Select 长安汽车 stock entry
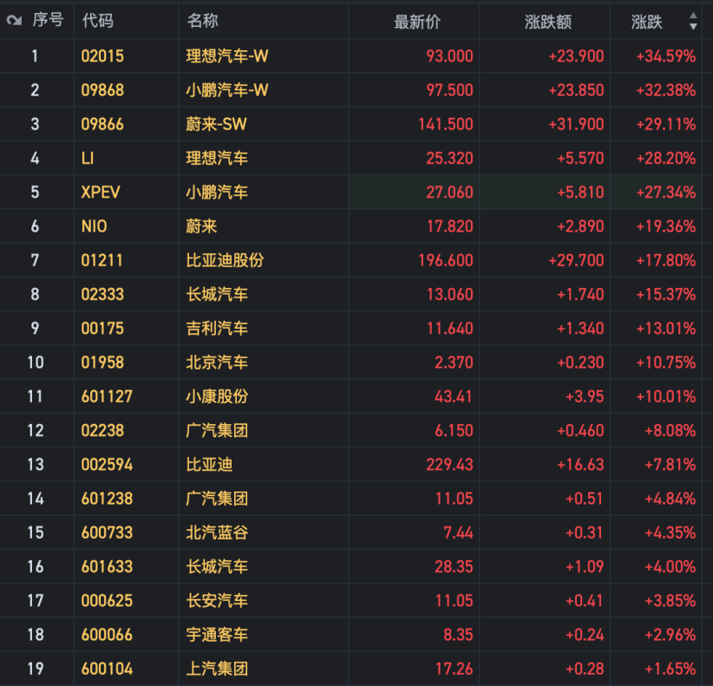713x686 pixels. tap(217, 600)
